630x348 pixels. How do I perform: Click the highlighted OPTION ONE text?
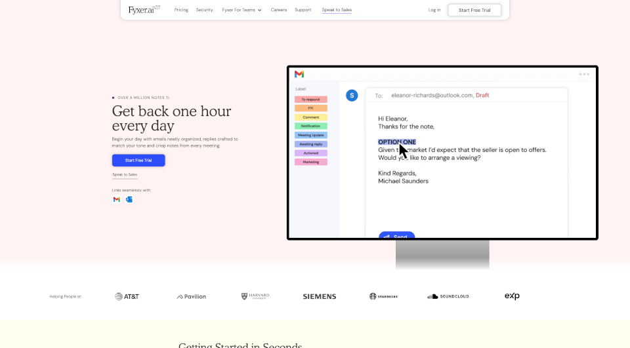pyautogui.click(x=397, y=142)
